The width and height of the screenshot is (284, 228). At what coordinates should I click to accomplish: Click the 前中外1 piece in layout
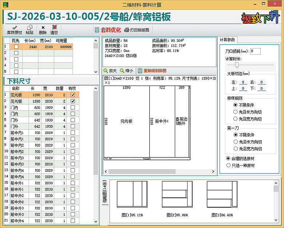coord(162,121)
